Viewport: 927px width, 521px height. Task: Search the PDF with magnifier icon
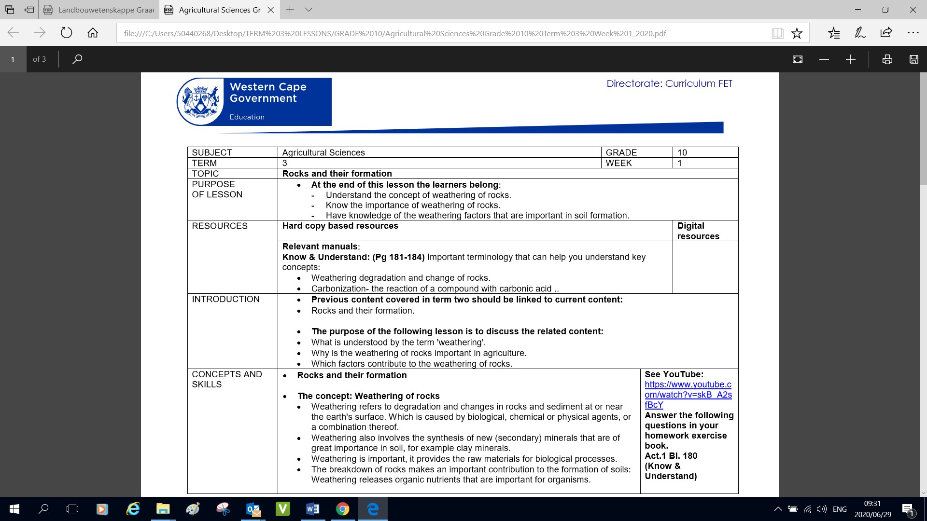(77, 59)
